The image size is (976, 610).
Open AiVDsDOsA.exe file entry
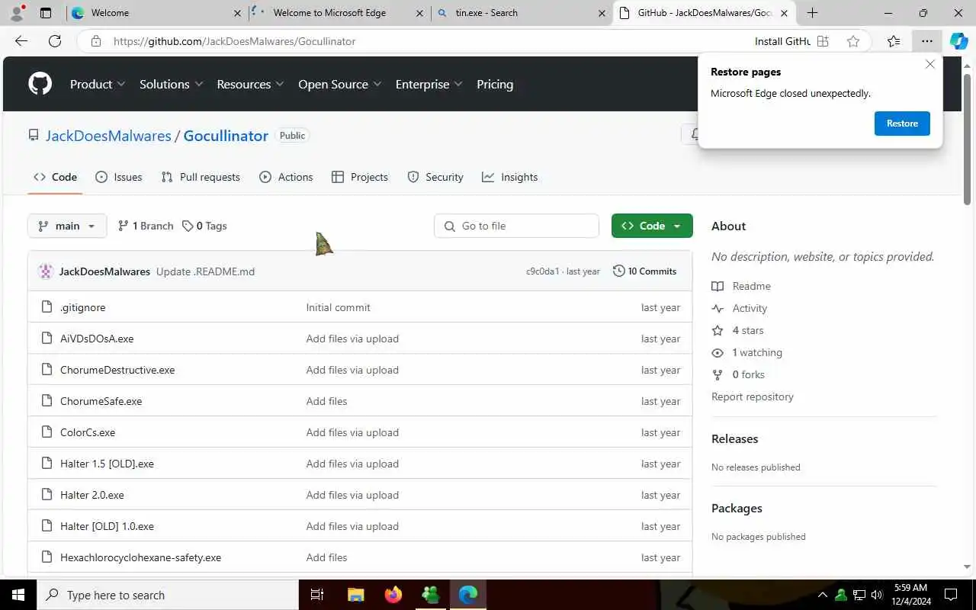click(x=97, y=339)
